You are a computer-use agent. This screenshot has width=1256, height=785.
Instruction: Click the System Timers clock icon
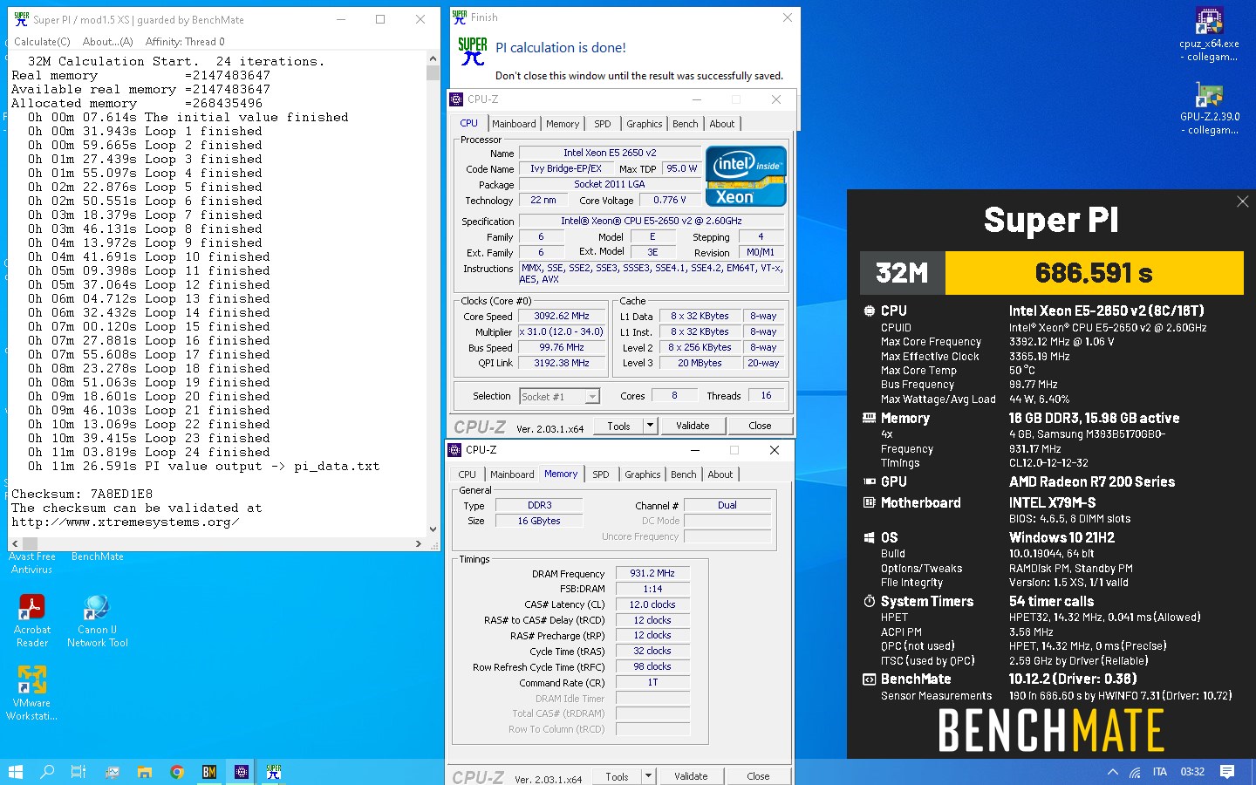click(869, 601)
